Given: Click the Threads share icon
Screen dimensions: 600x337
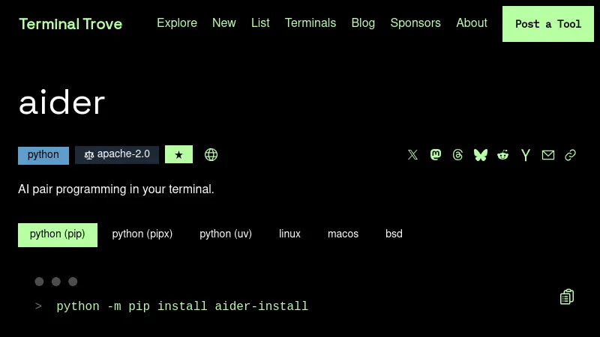Looking at the screenshot, I should 458,155.
